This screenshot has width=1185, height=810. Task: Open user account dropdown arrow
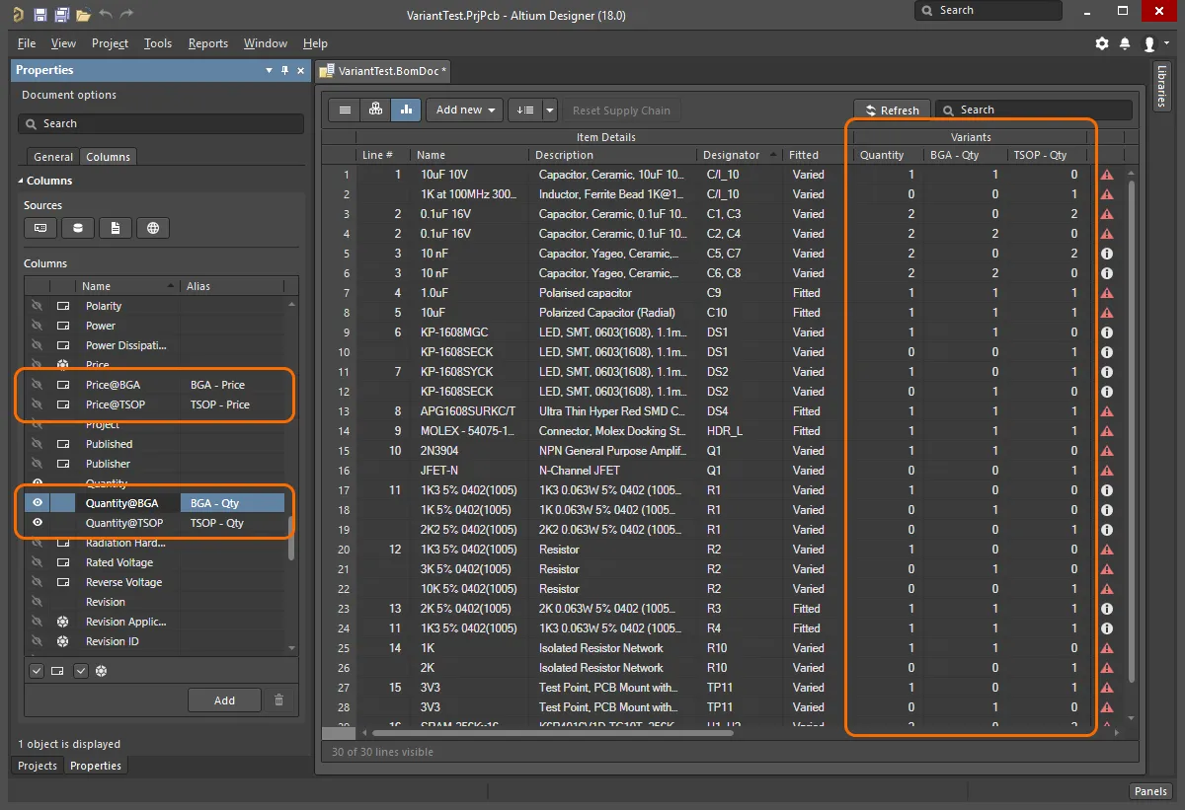pos(1167,44)
